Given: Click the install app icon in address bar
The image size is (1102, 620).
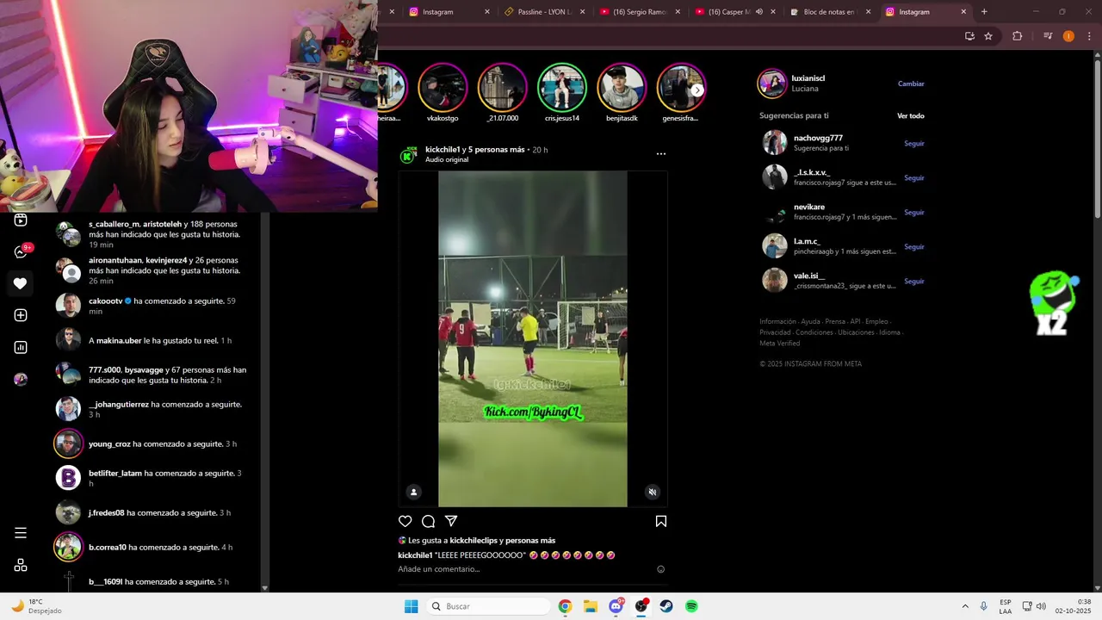Looking at the screenshot, I should click(x=969, y=36).
